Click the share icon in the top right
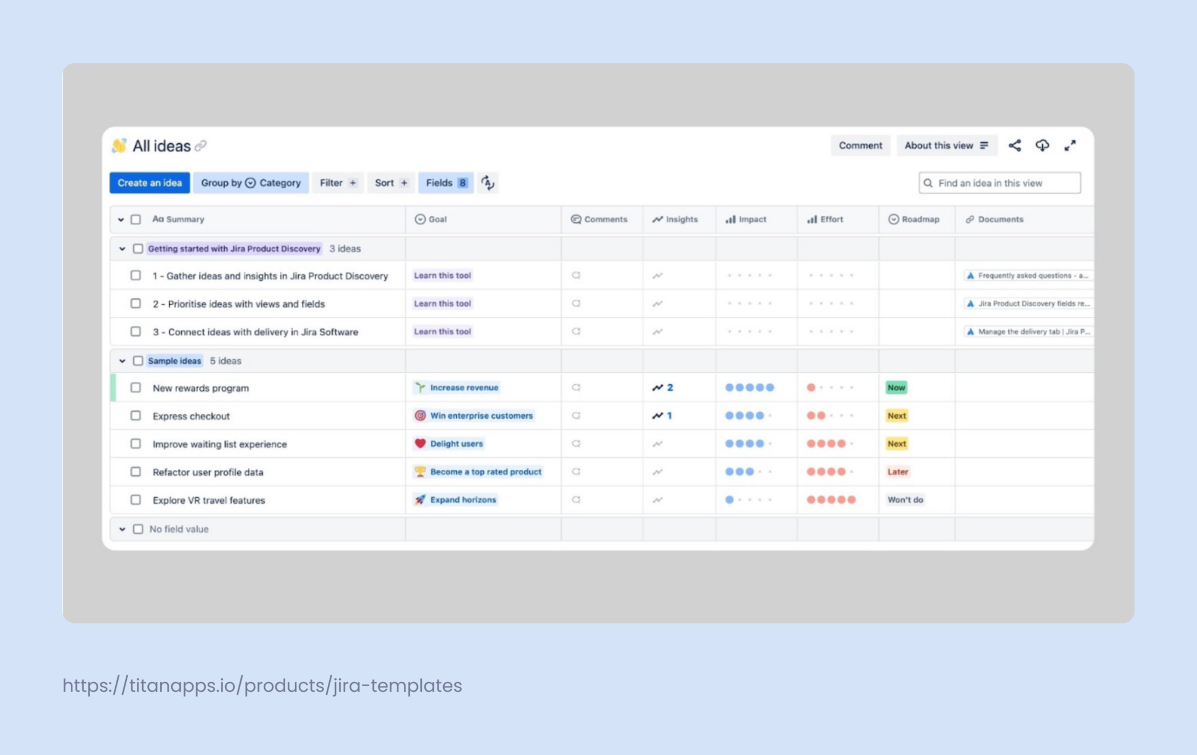 [x=1015, y=146]
